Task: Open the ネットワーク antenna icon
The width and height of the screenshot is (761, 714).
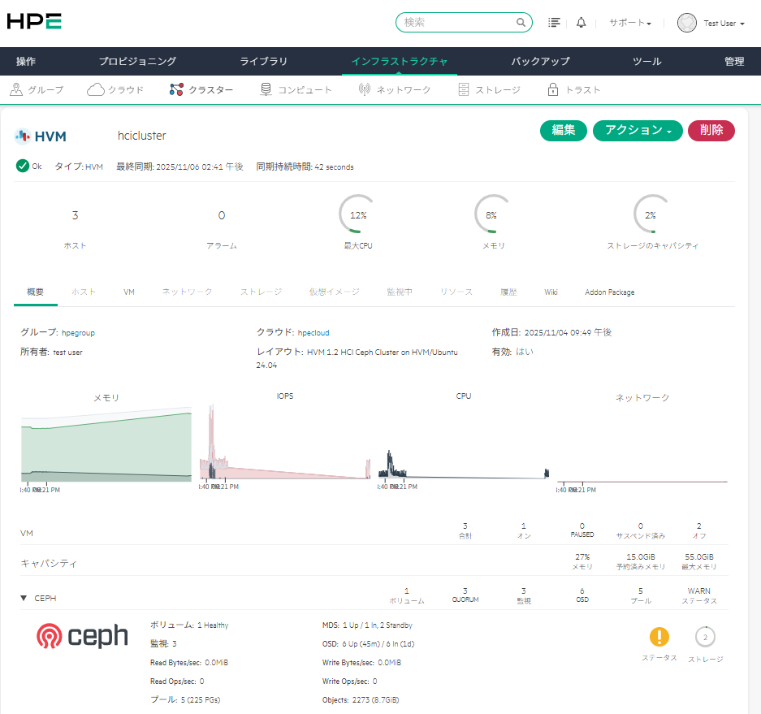Action: 365,90
